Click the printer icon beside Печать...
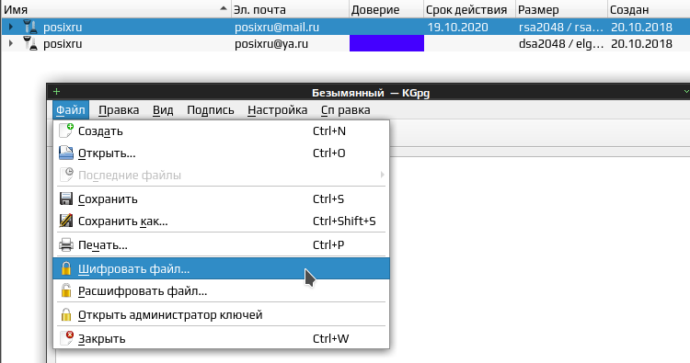Screen dimensions: 690x363 point(66,244)
